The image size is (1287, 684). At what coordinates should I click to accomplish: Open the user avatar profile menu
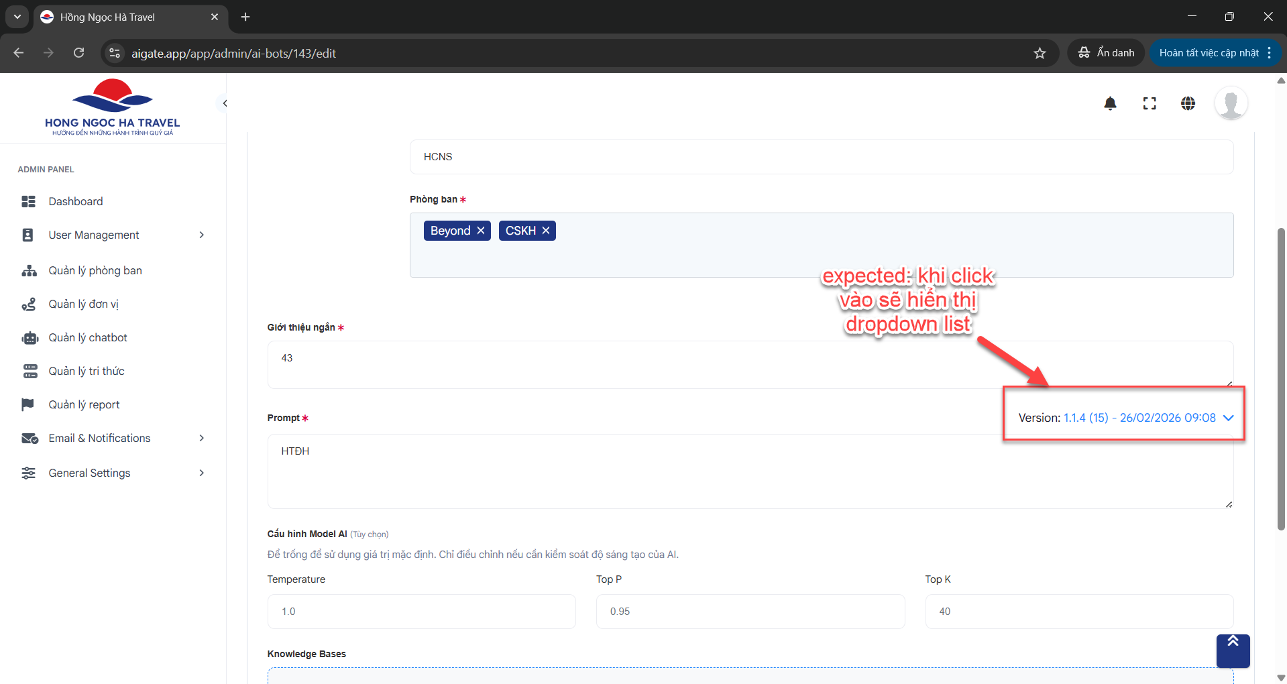(x=1231, y=103)
